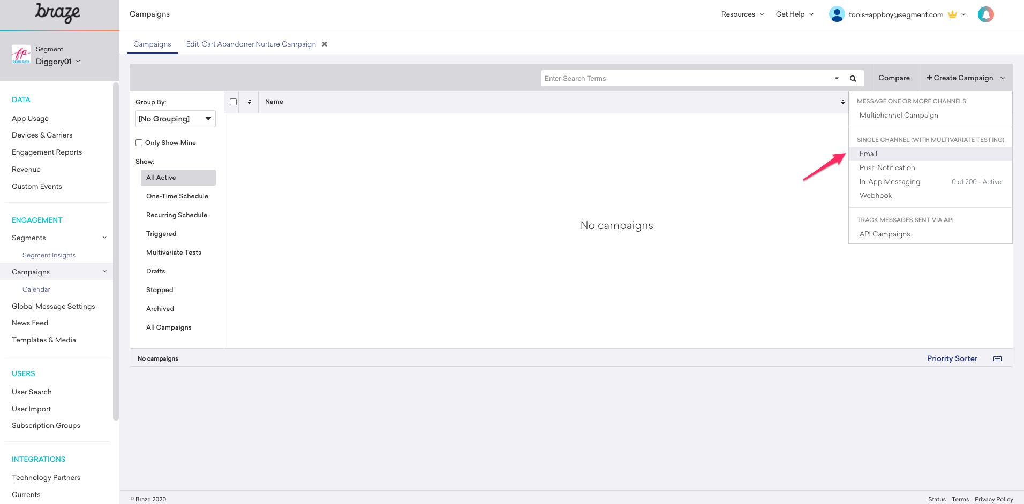Check the select-all campaigns checkbox

click(232, 102)
